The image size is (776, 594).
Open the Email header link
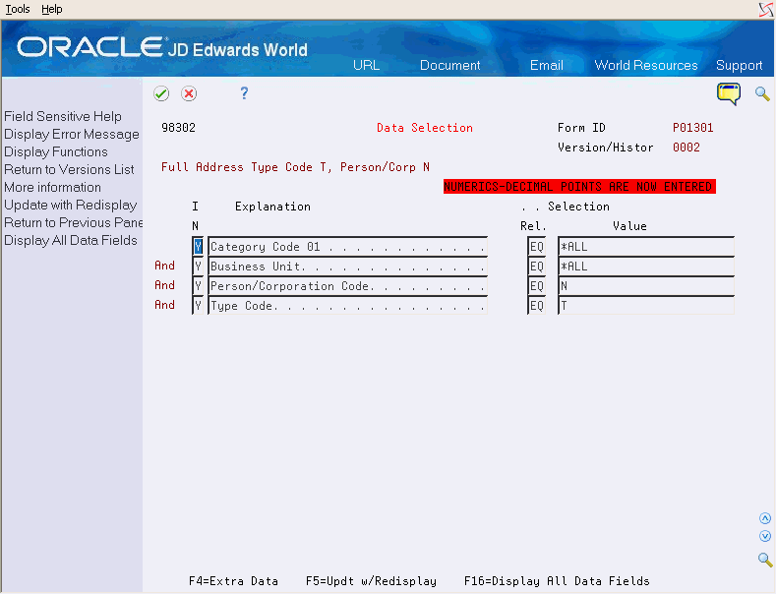pyautogui.click(x=547, y=65)
